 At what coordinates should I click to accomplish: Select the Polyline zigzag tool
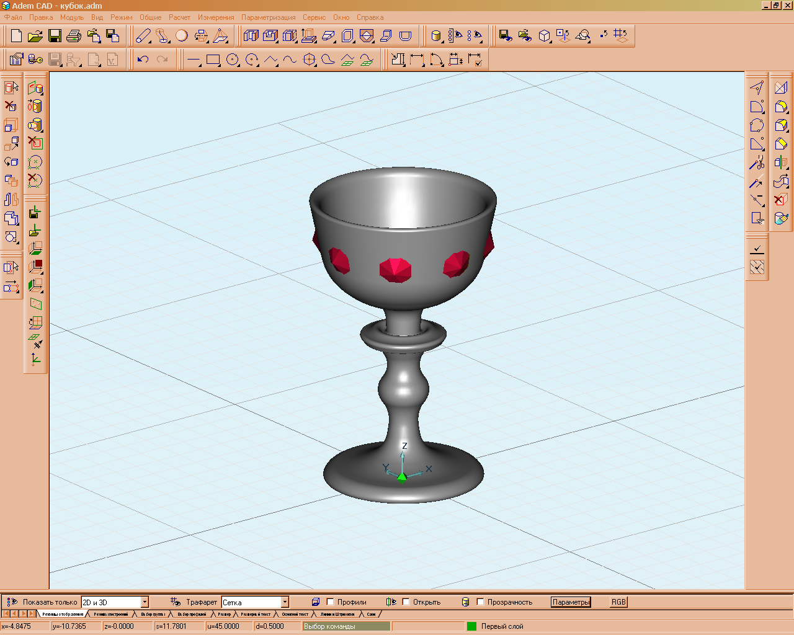tap(271, 60)
